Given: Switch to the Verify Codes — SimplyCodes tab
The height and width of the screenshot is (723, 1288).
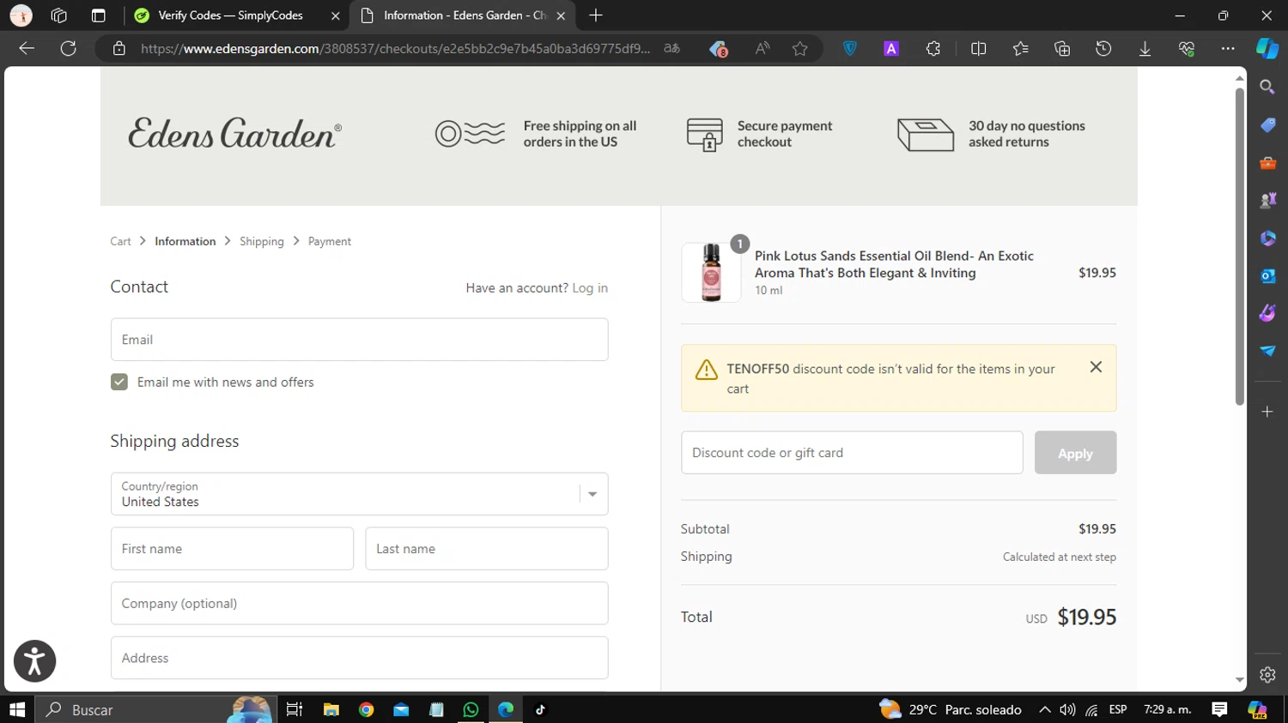Looking at the screenshot, I should point(230,15).
